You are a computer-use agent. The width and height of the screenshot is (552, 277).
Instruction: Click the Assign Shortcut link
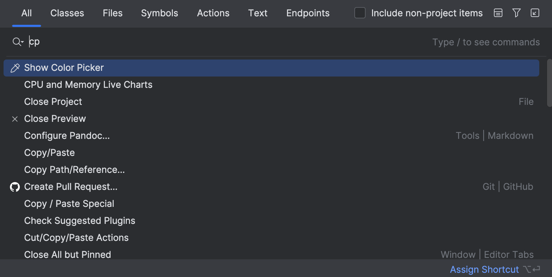coord(484,269)
